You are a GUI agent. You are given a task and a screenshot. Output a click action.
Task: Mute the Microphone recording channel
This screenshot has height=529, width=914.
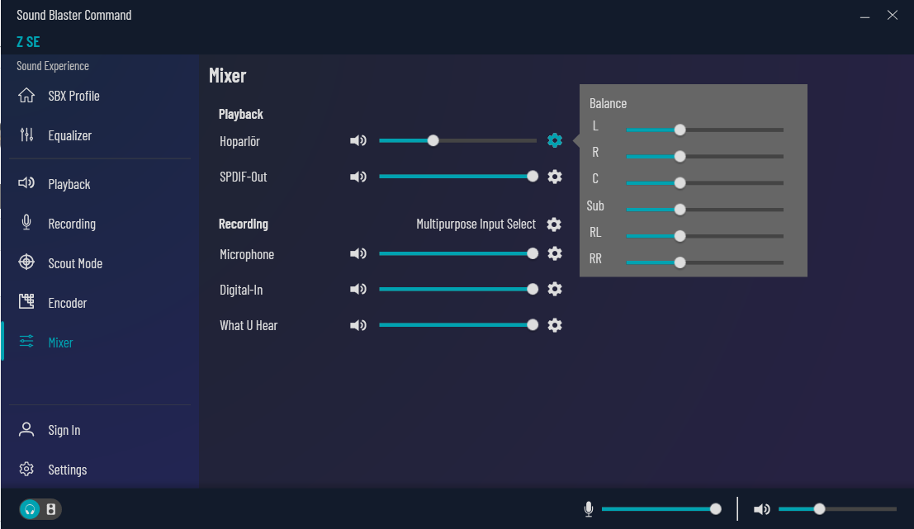[358, 253]
